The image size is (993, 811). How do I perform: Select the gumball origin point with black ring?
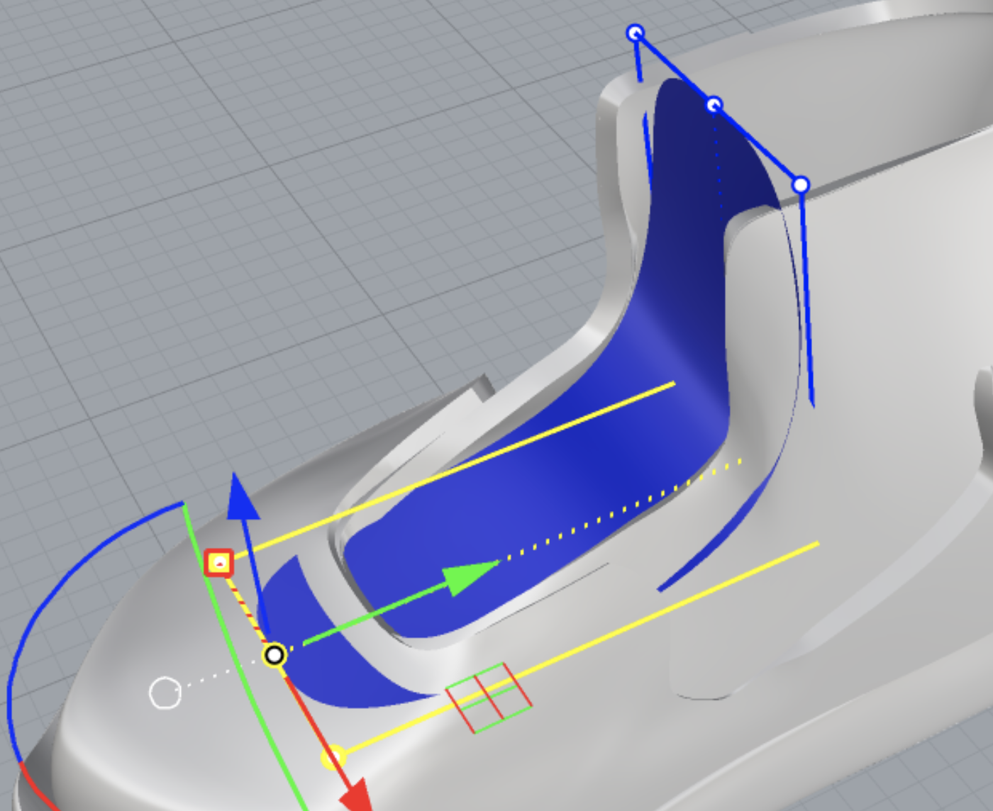point(274,655)
